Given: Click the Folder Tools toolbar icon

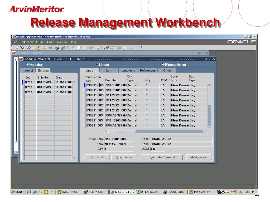Looking at the screenshot, I should pyautogui.click(x=131, y=48).
